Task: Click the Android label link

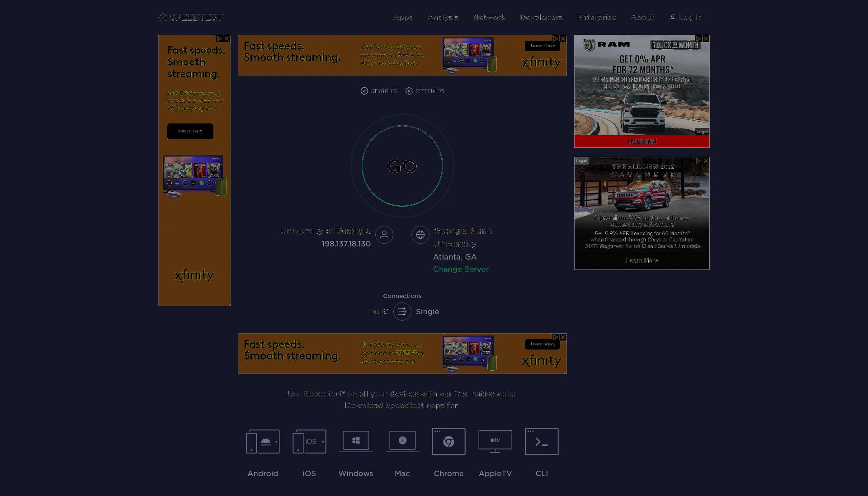Action: pos(263,473)
